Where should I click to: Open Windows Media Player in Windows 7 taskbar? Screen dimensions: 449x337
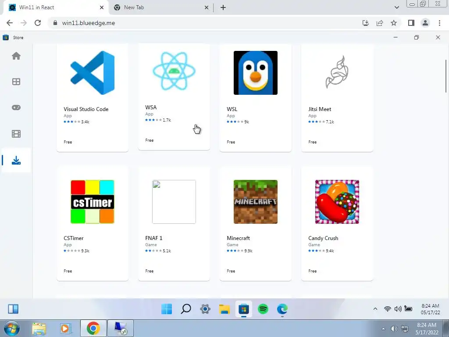[65, 328]
